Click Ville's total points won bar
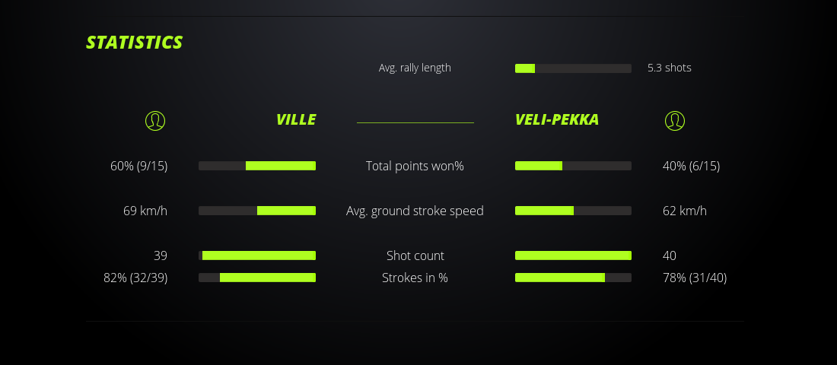Screen dimensions: 837x365 [257, 166]
